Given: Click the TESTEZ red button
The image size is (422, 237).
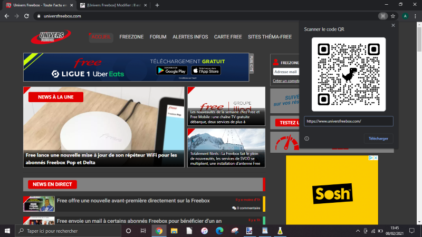Looking at the screenshot, I should 287,123.
